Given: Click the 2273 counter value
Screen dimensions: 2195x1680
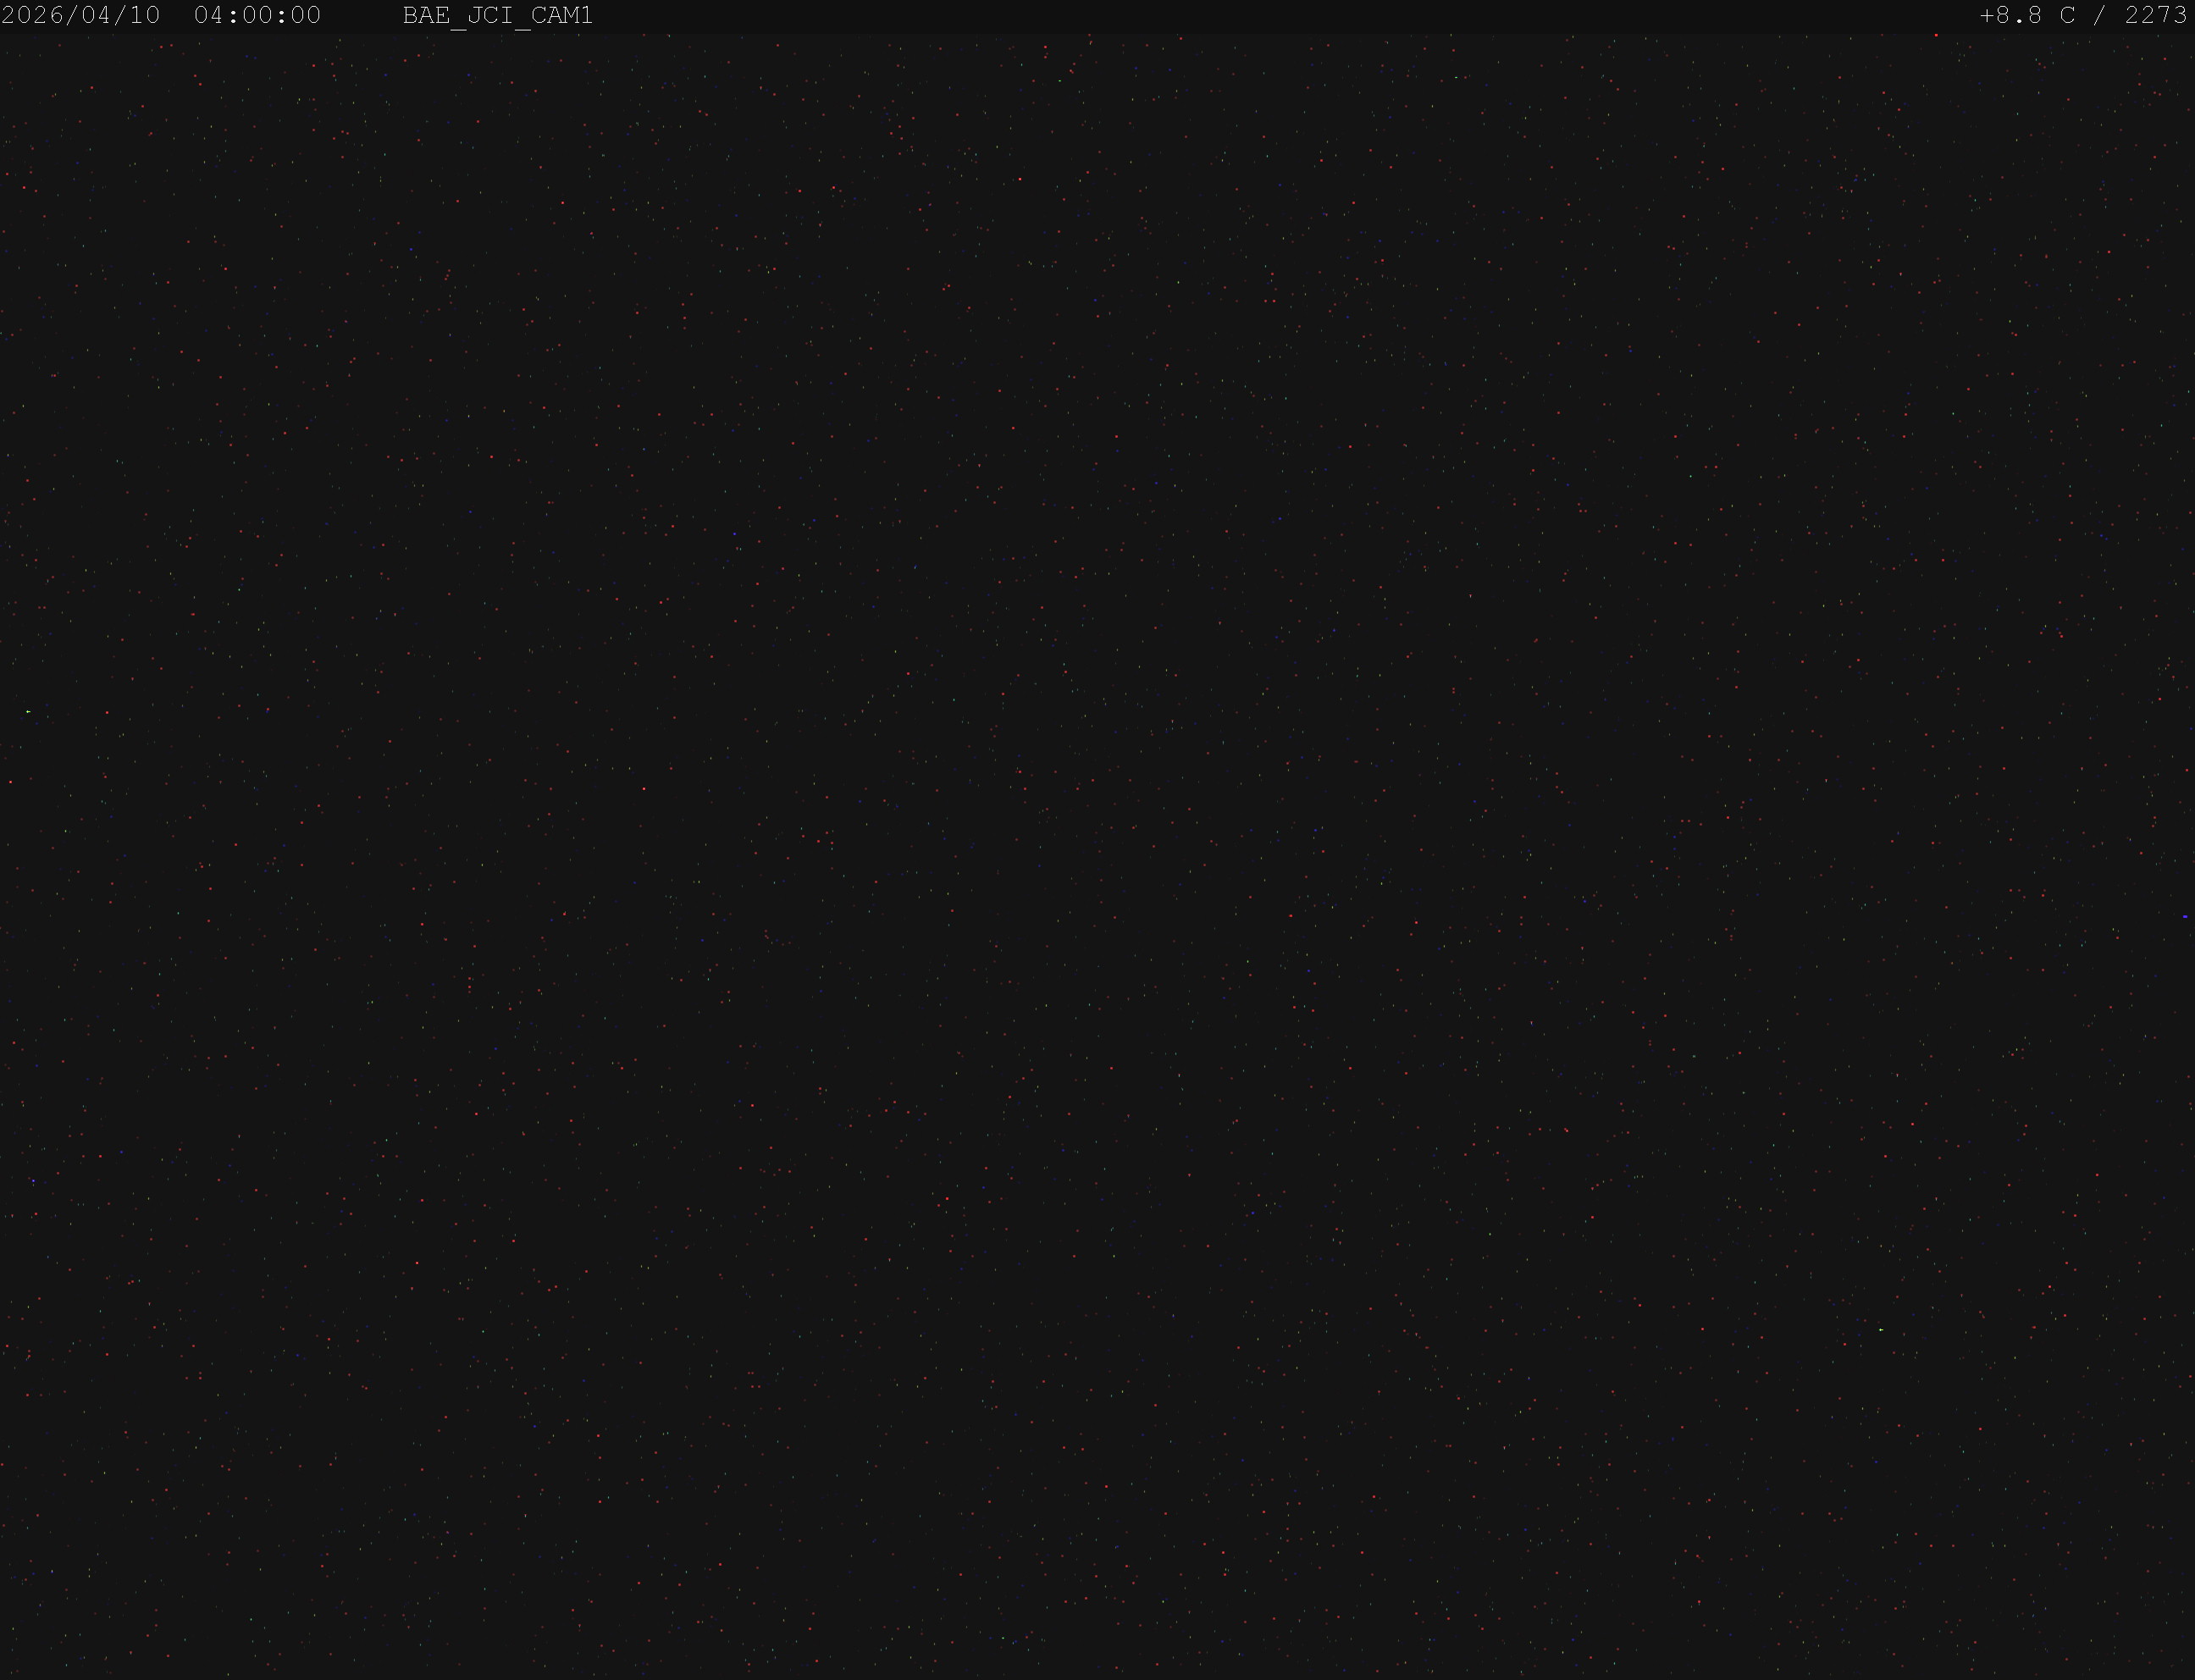Looking at the screenshot, I should click(2156, 15).
